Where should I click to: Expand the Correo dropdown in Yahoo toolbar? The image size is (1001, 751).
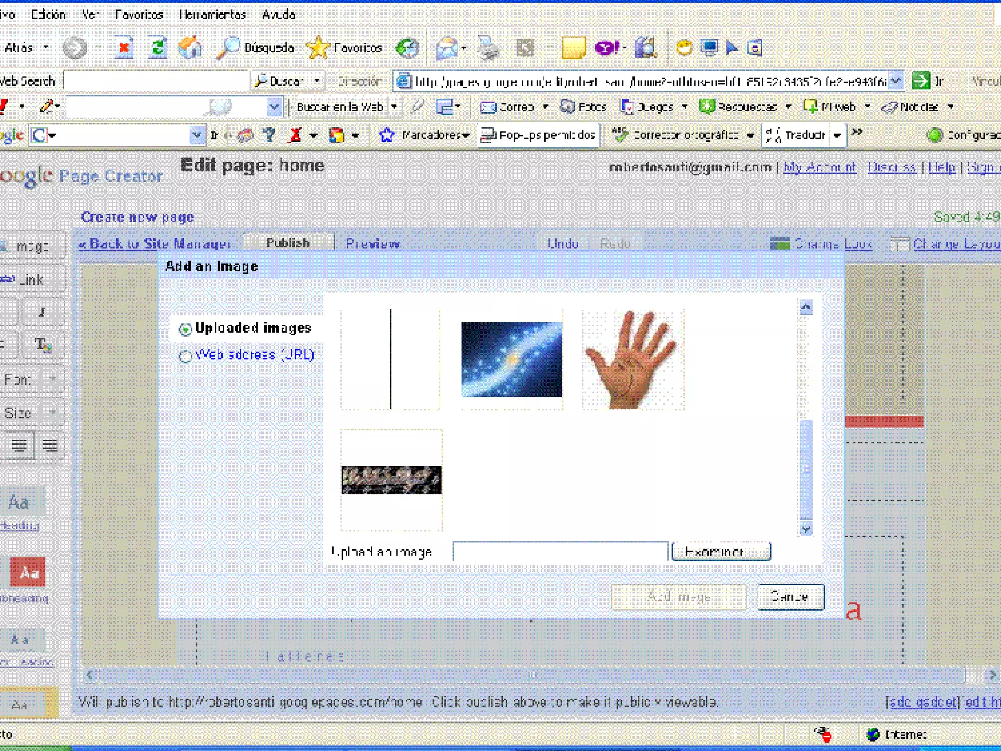point(545,107)
